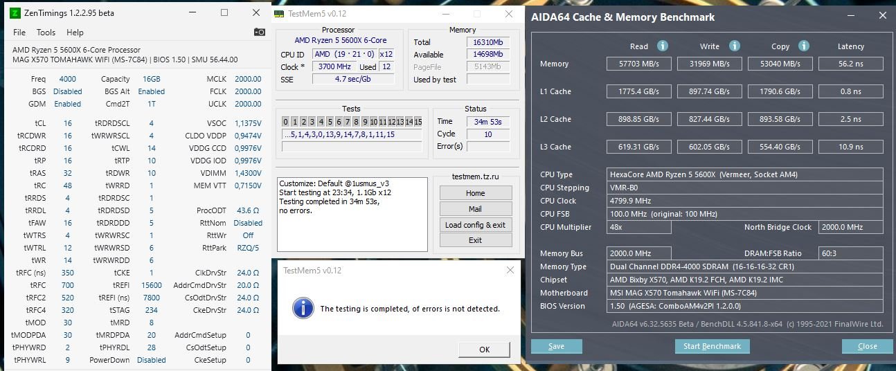Click the Memory Latency value 56.2 ns
This screenshot has width=896, height=371.
click(x=850, y=64)
